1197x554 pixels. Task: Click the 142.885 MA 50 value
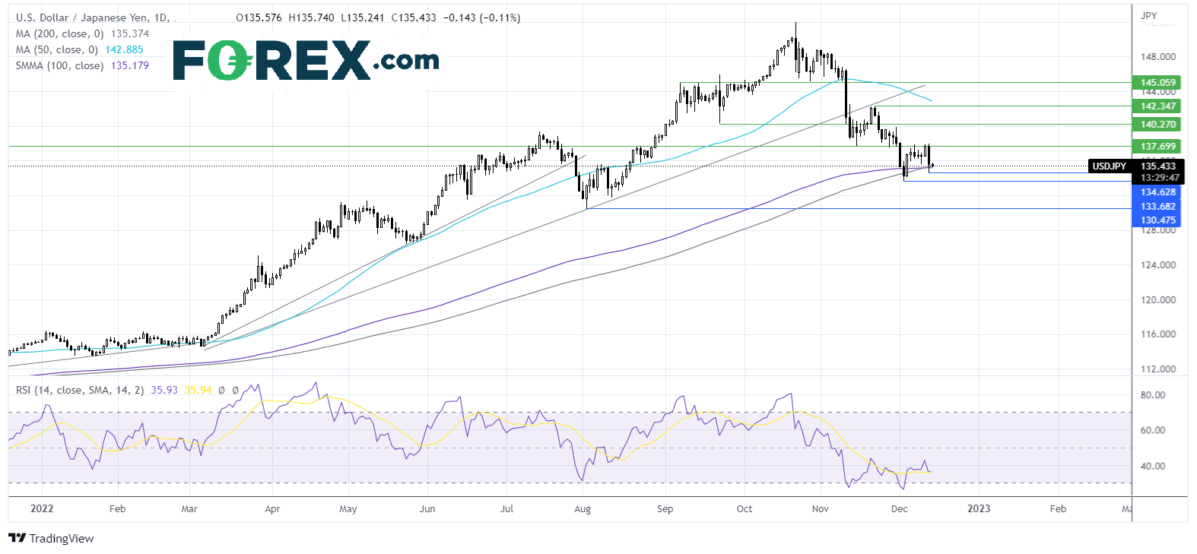click(124, 49)
